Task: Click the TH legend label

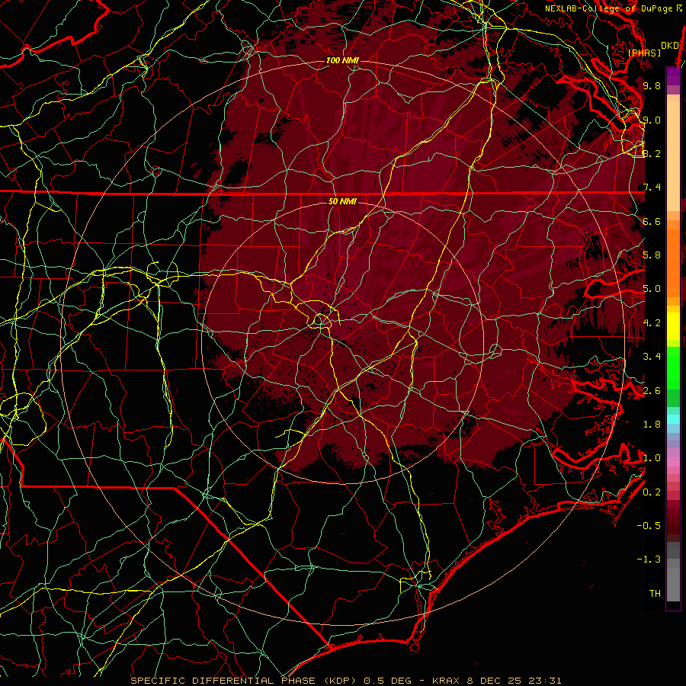Action: [655, 594]
